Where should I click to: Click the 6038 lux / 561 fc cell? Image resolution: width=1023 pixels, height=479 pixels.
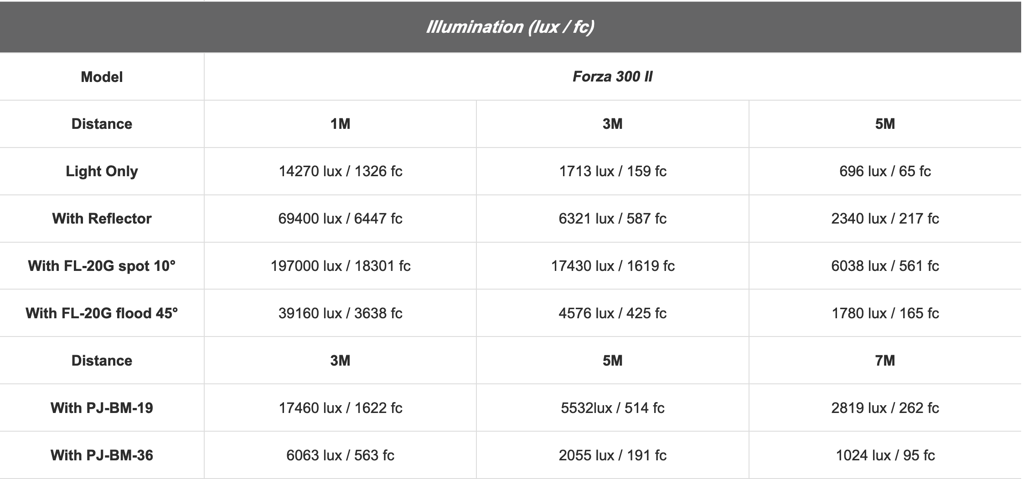point(885,266)
